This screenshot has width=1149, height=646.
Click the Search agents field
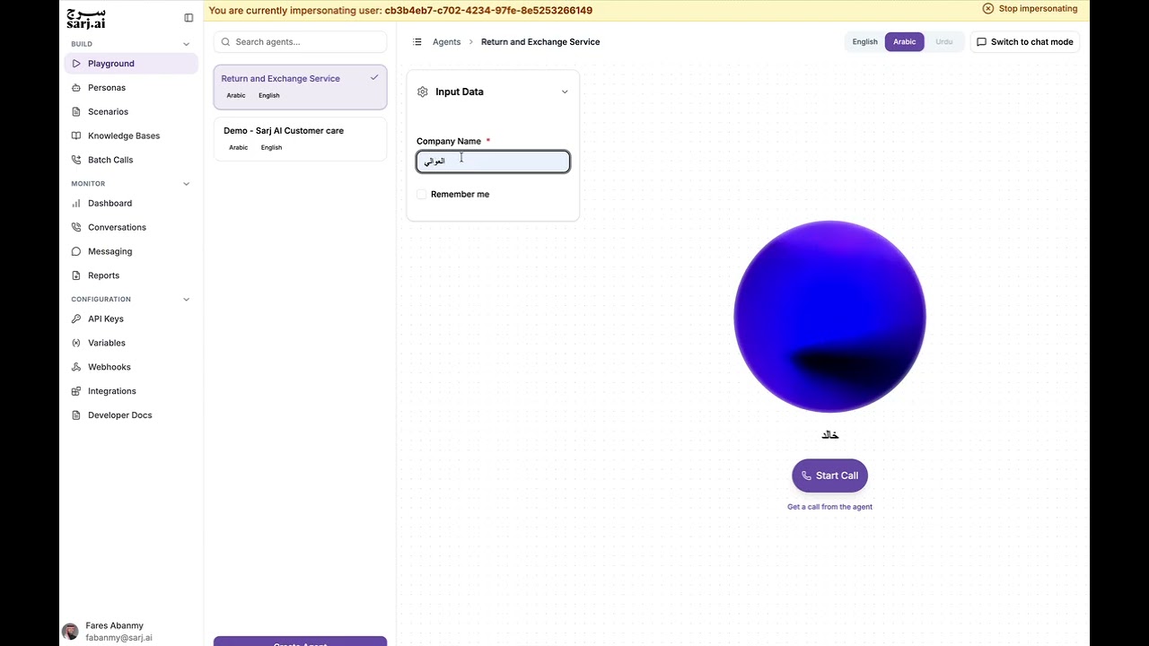pyautogui.click(x=300, y=42)
